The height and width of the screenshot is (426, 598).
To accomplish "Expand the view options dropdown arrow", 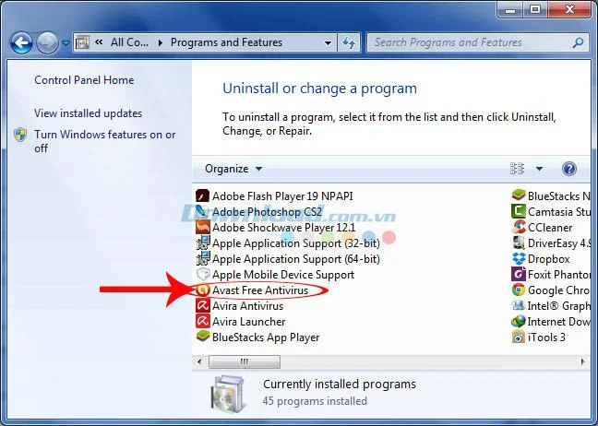I will click(x=539, y=169).
